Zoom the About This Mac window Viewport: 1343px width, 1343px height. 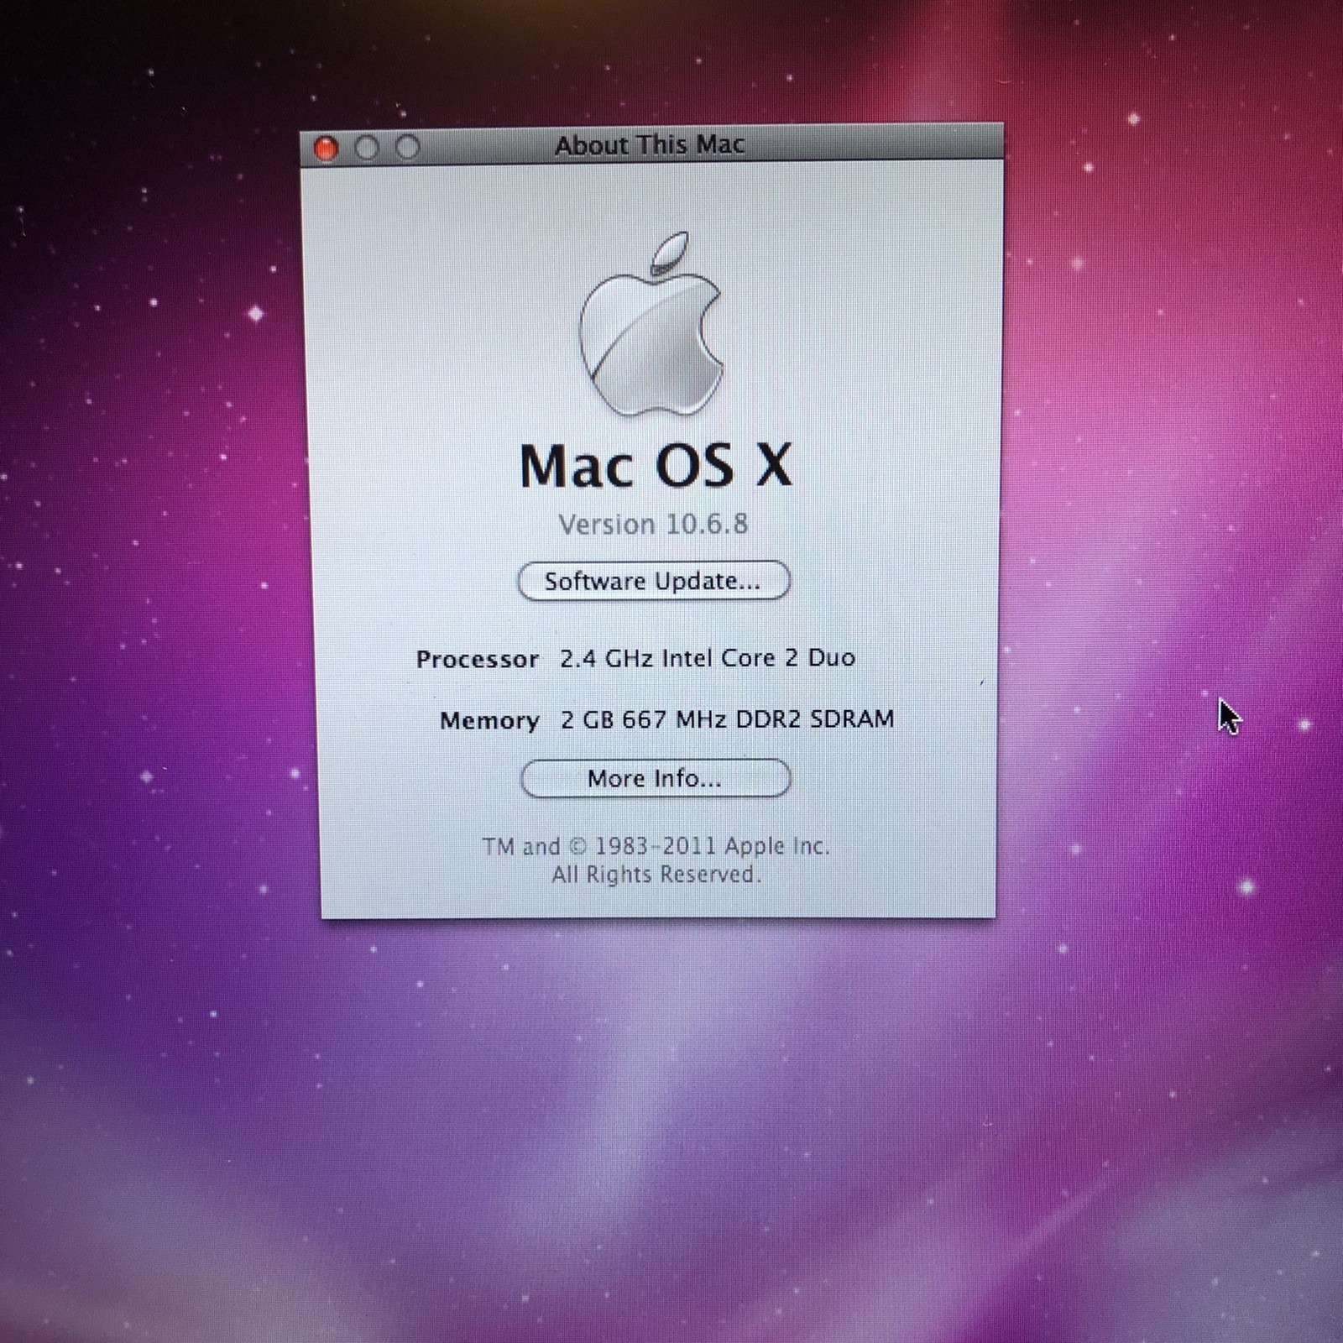(x=408, y=147)
